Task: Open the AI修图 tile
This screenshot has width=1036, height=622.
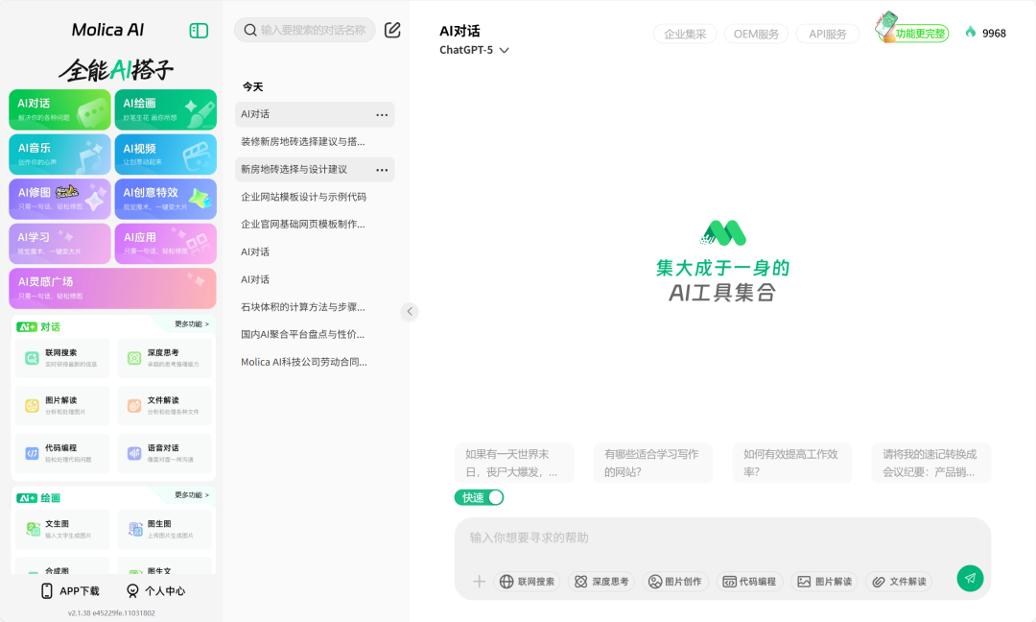Action: click(59, 199)
